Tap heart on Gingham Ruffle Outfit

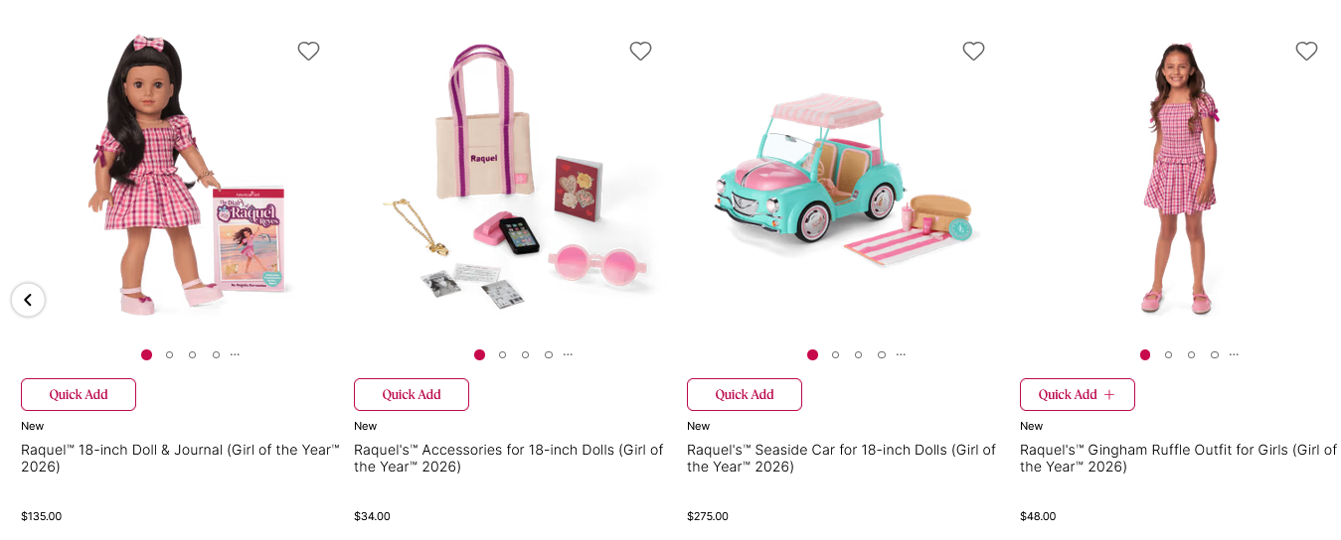coord(1306,51)
